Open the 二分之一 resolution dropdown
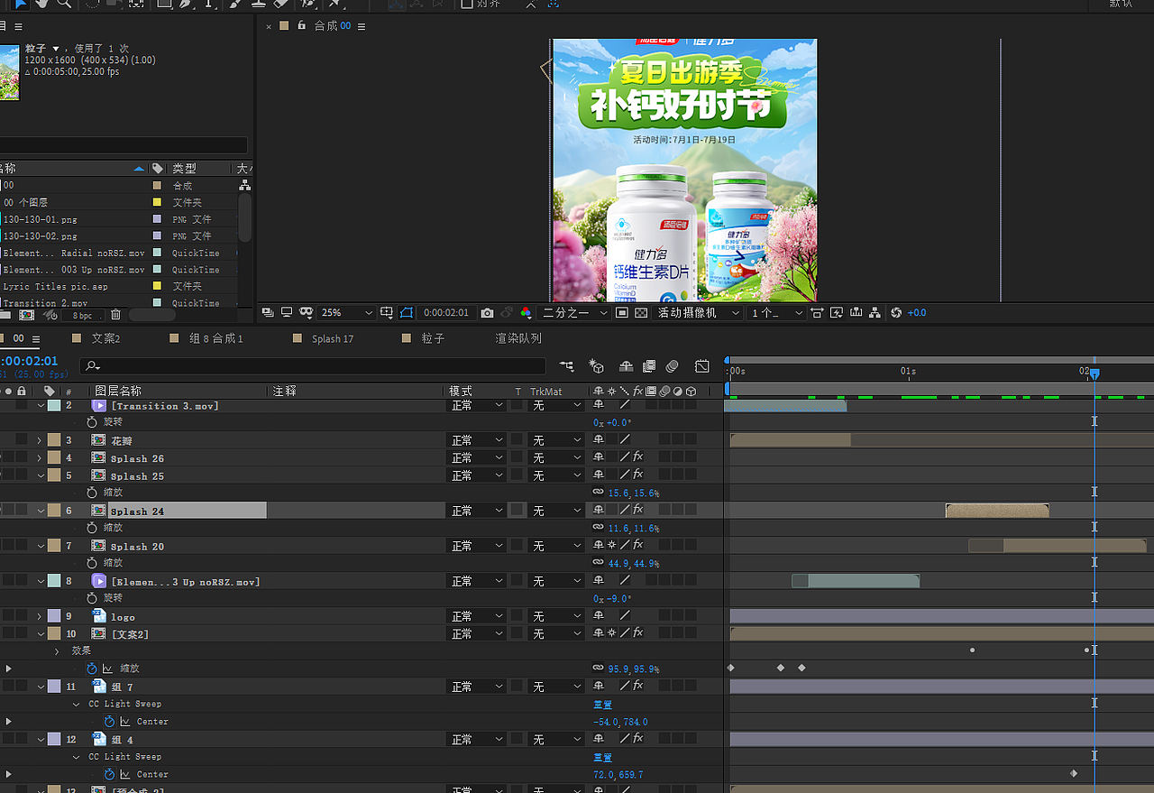Viewport: 1154px width, 793px height. click(x=572, y=313)
